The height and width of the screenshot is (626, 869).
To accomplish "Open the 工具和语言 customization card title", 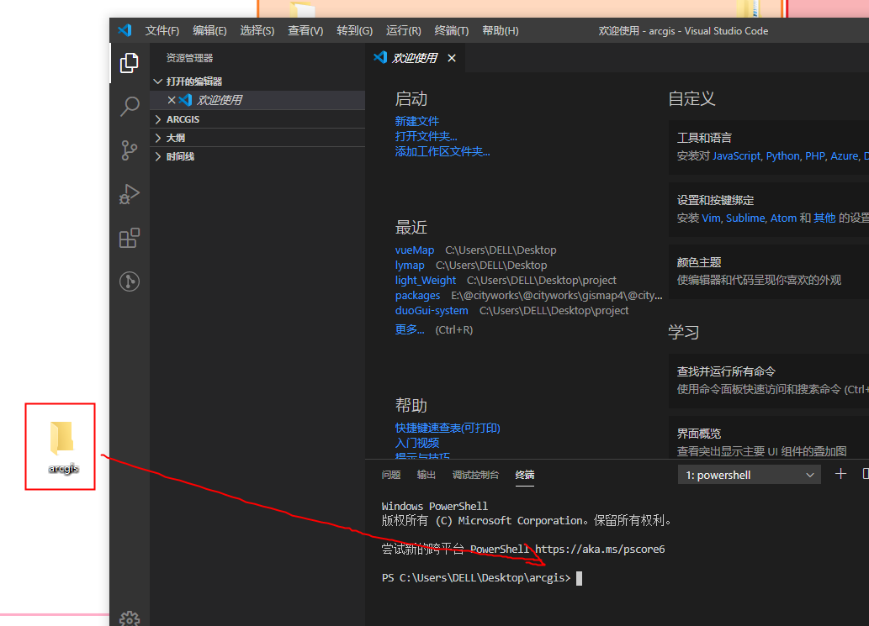I will pyautogui.click(x=704, y=138).
